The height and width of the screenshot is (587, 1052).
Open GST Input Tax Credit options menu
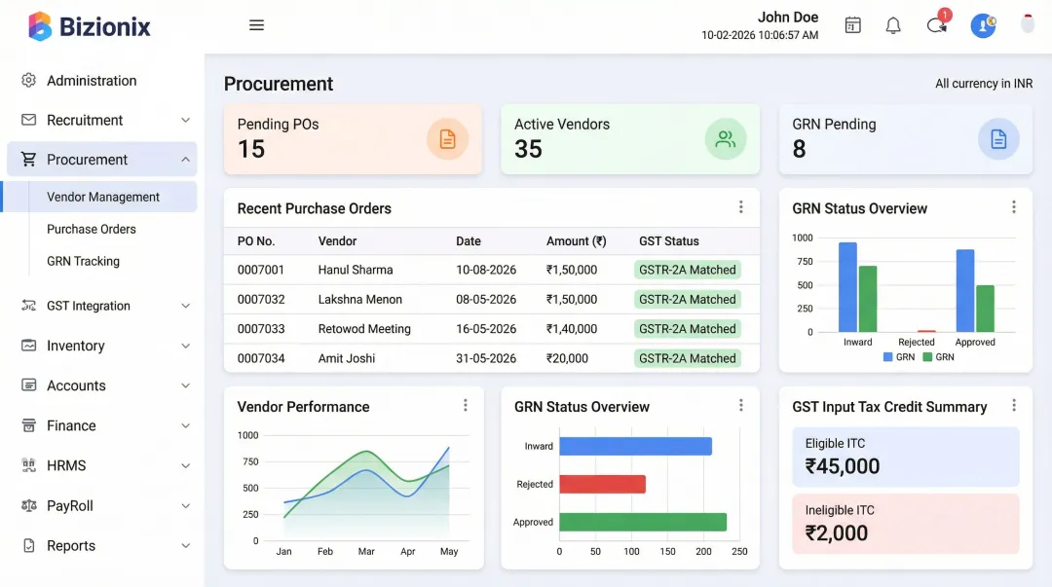(x=1013, y=406)
